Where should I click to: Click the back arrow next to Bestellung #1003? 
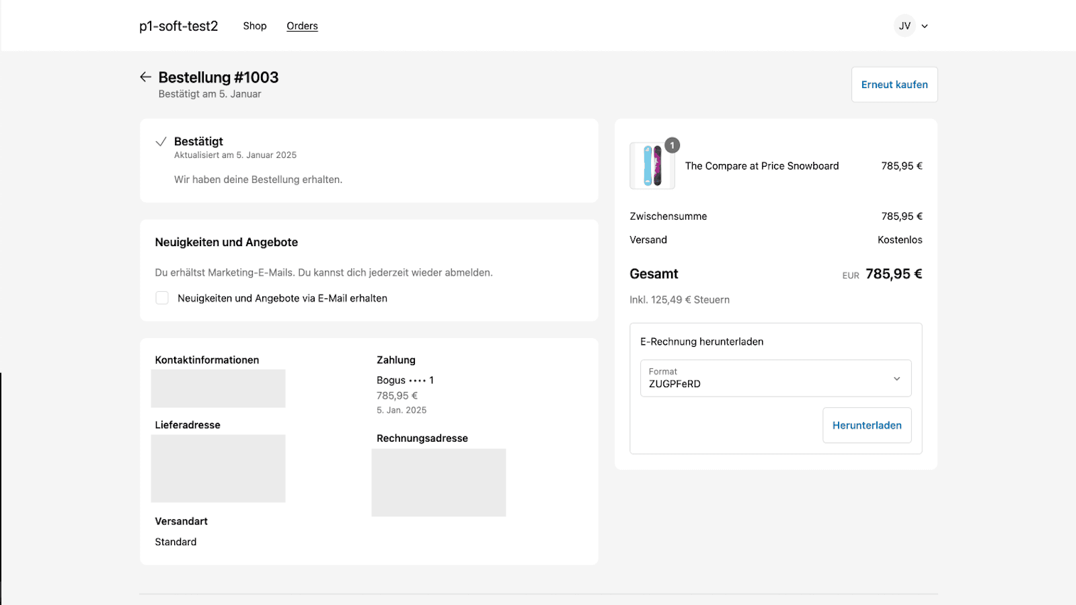pos(145,77)
